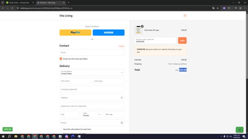Click the EstroCalm 60 caps product name
Screen dimensions: 248x139
pos(152,30)
